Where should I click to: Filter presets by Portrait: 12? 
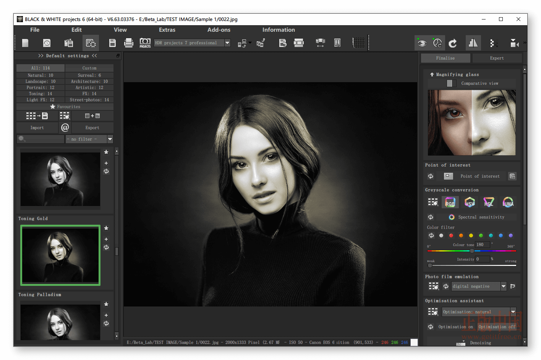[x=40, y=88]
